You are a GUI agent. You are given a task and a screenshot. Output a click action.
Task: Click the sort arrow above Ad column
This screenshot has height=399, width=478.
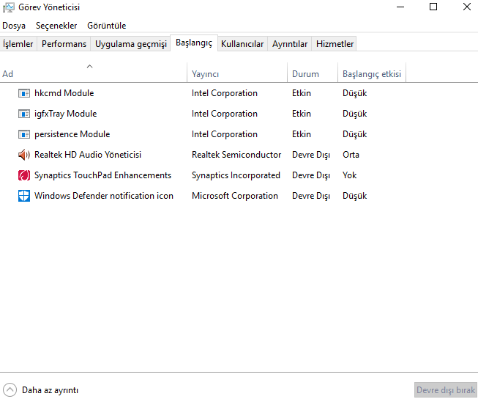pos(89,66)
